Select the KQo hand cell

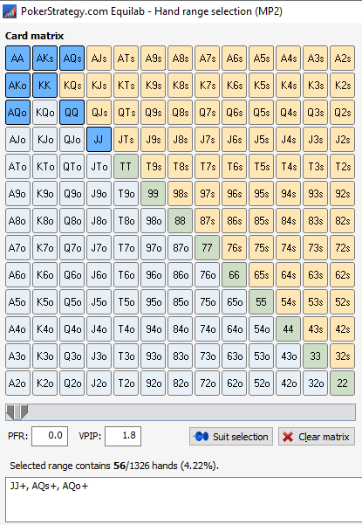click(x=44, y=112)
